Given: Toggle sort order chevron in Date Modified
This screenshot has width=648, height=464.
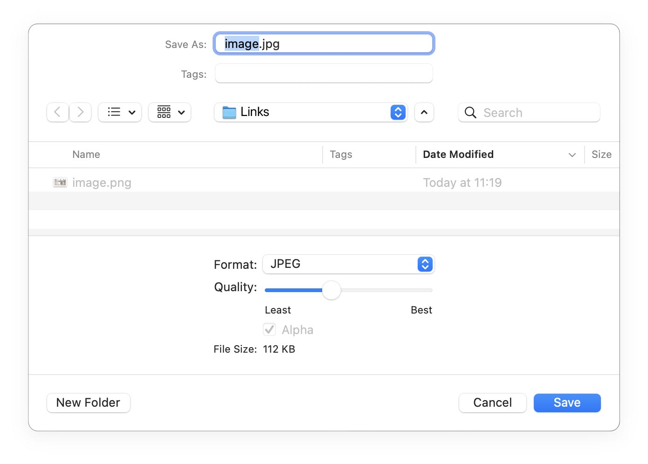Looking at the screenshot, I should point(572,155).
